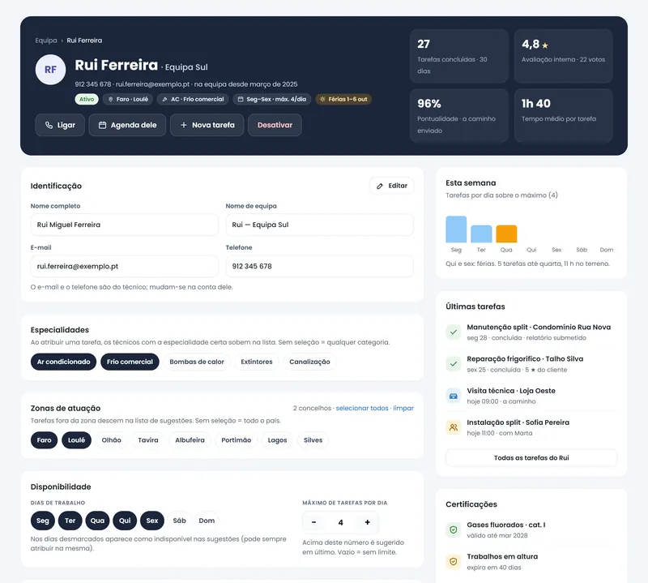This screenshot has height=583, width=648.
Task: Click the selecionar todos link
Action: point(362,408)
